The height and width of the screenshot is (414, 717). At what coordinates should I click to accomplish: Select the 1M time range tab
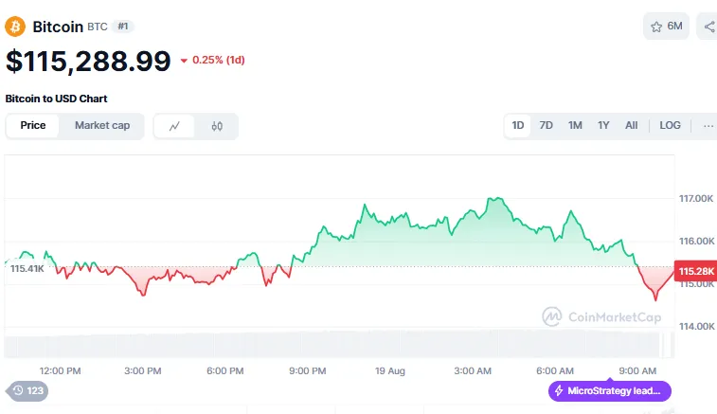click(575, 125)
